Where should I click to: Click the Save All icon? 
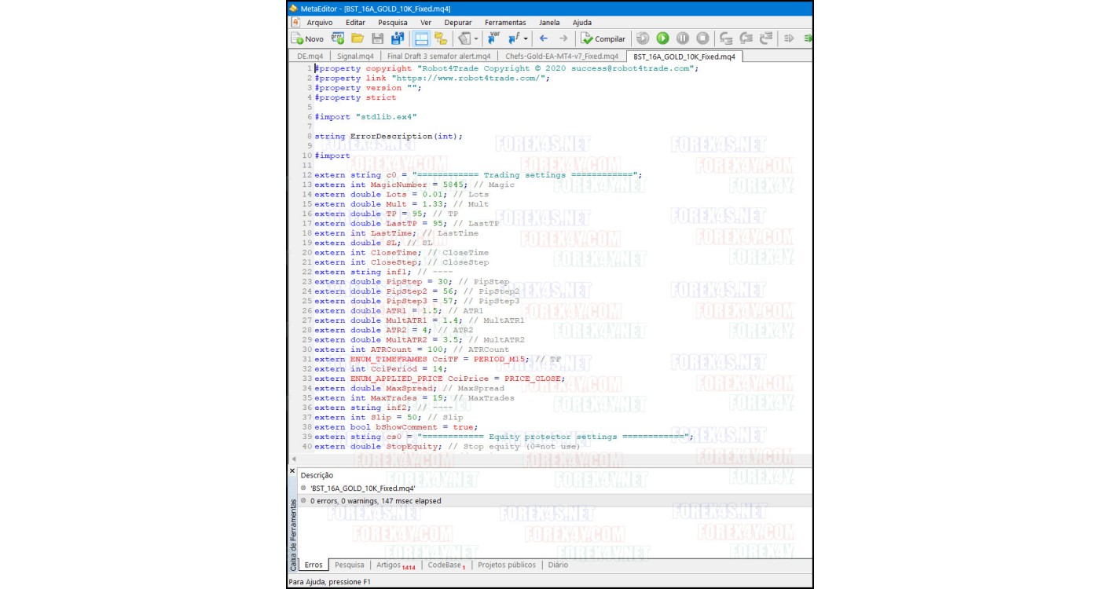(397, 38)
